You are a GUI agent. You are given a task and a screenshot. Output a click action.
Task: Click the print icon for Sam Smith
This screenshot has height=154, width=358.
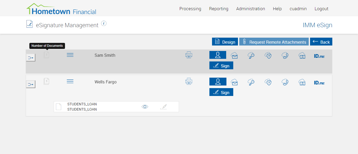click(189, 55)
